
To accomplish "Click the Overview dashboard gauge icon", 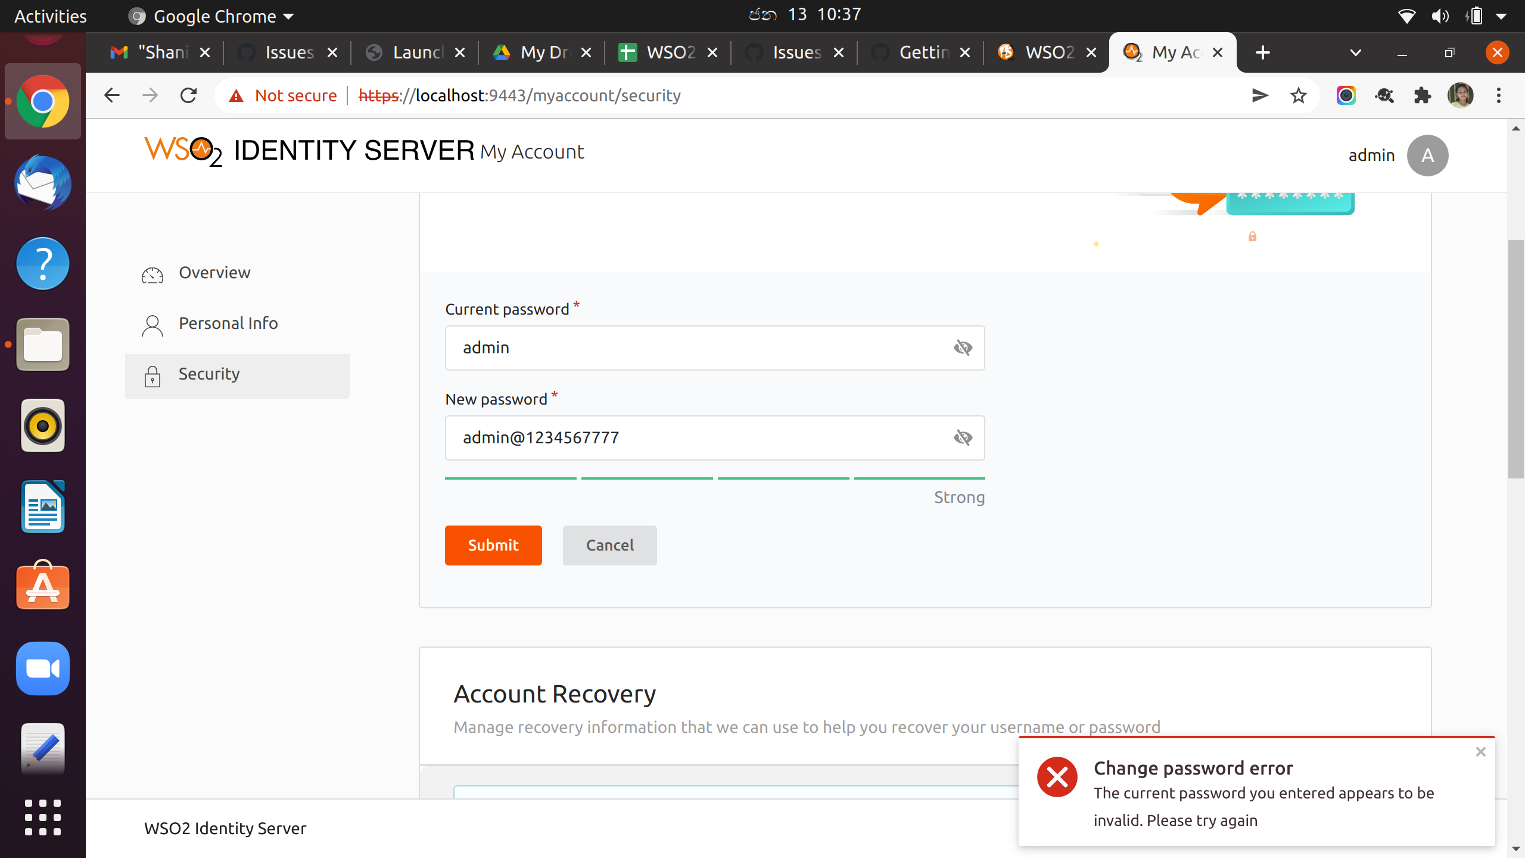I will (x=152, y=275).
